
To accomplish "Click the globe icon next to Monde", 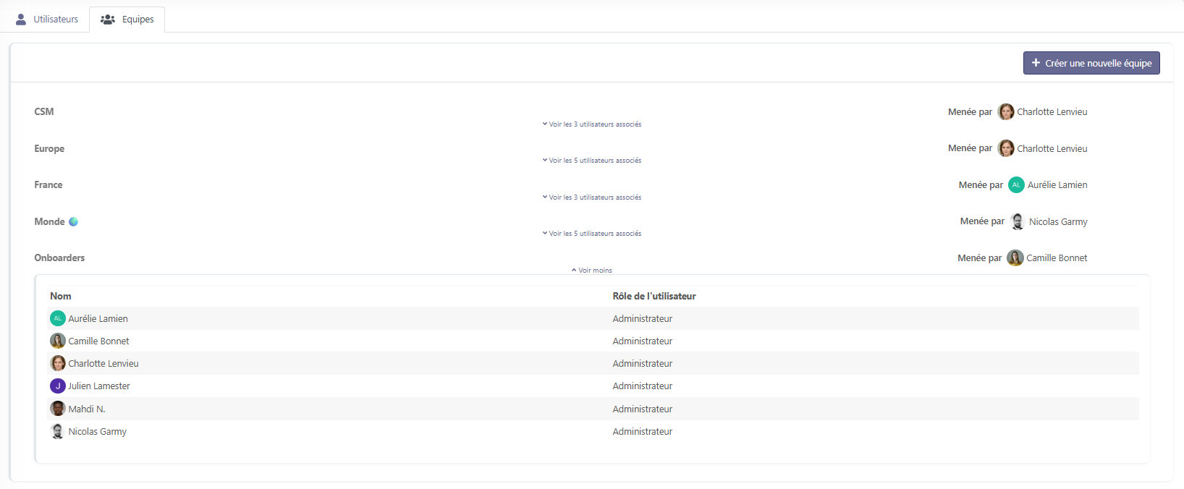I will point(73,221).
